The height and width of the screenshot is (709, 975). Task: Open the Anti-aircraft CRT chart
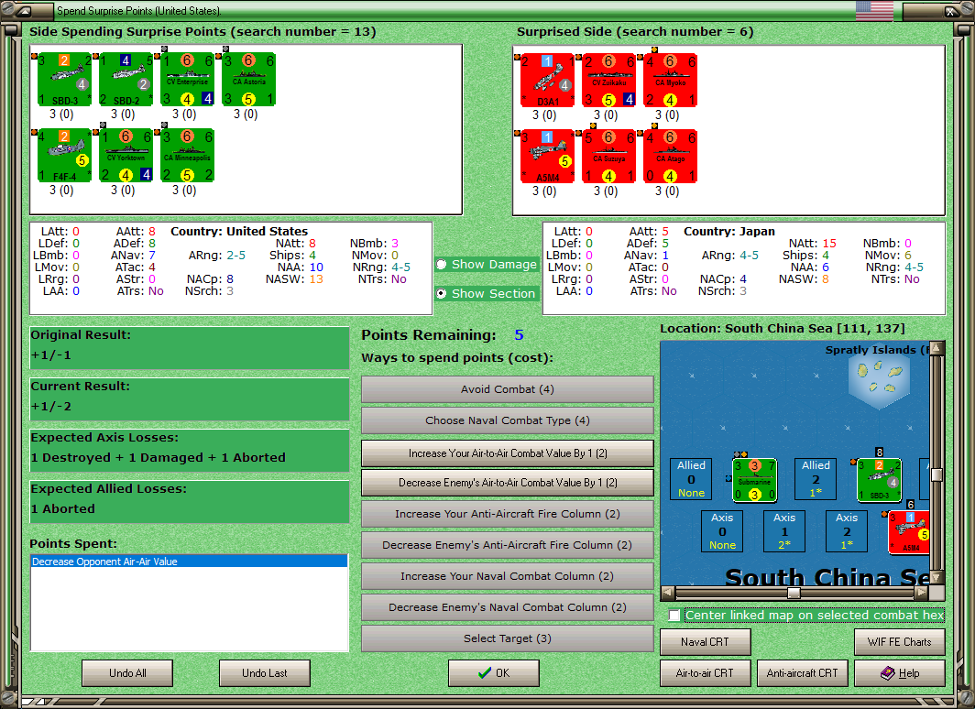pos(802,673)
